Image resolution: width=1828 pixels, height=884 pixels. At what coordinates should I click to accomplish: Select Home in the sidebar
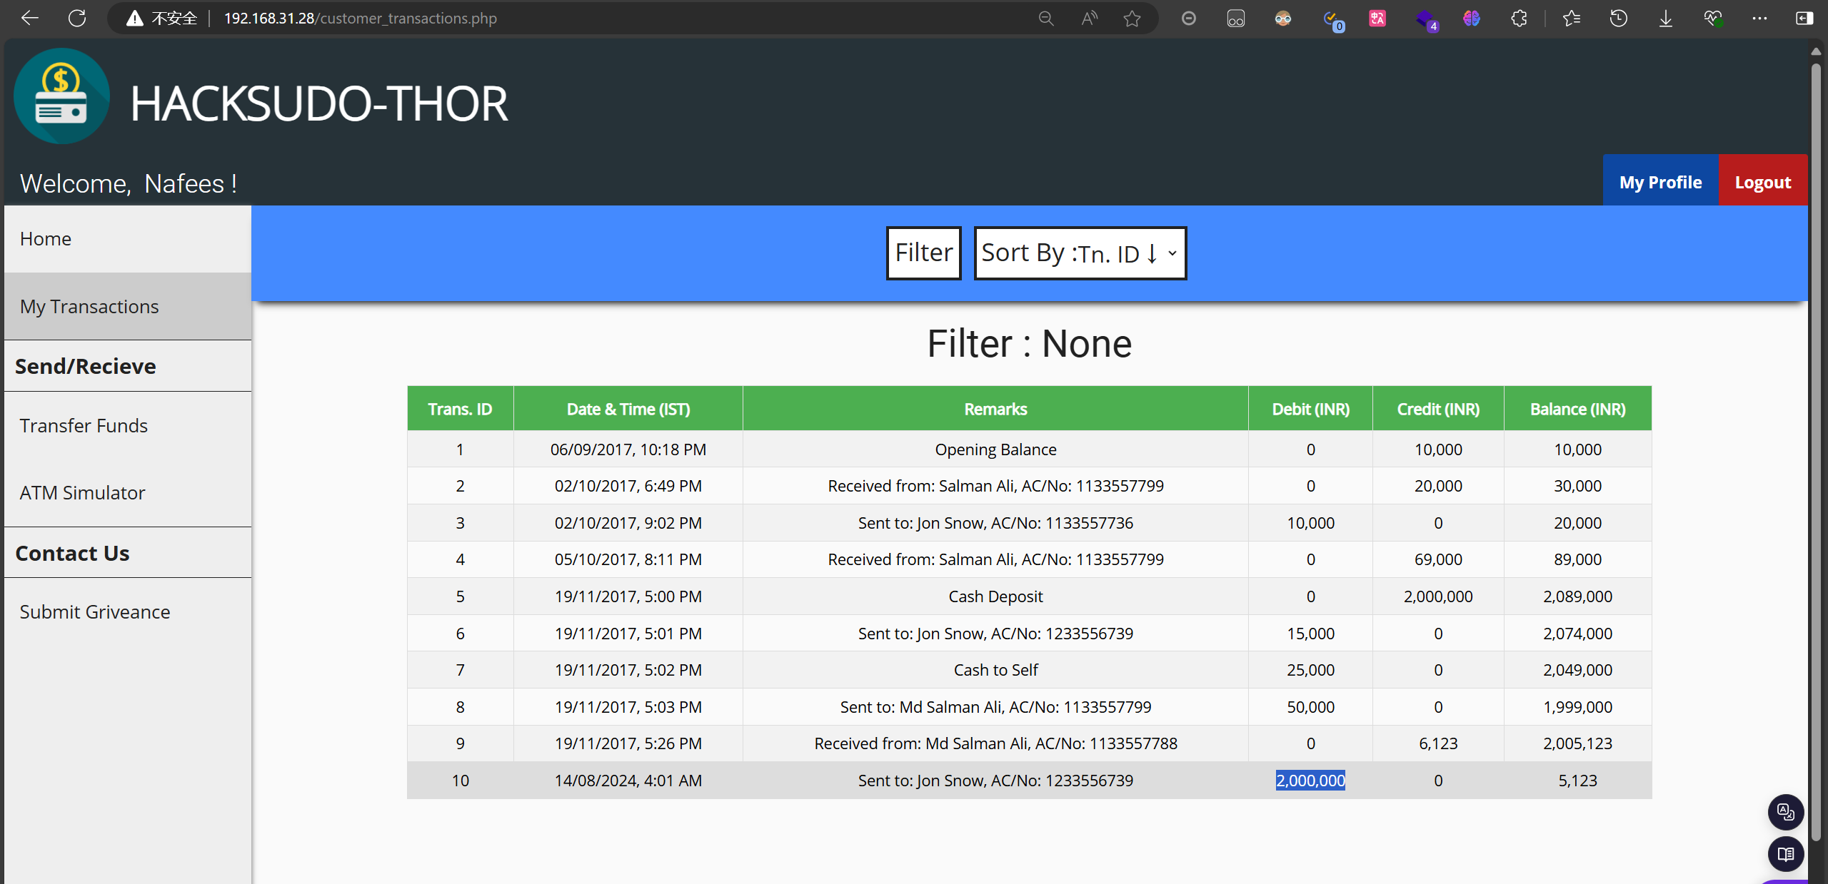click(128, 239)
